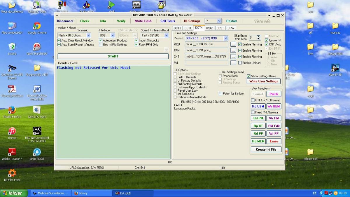
Task: Click the Create Ini File button
Action: pyautogui.click(x=266, y=149)
